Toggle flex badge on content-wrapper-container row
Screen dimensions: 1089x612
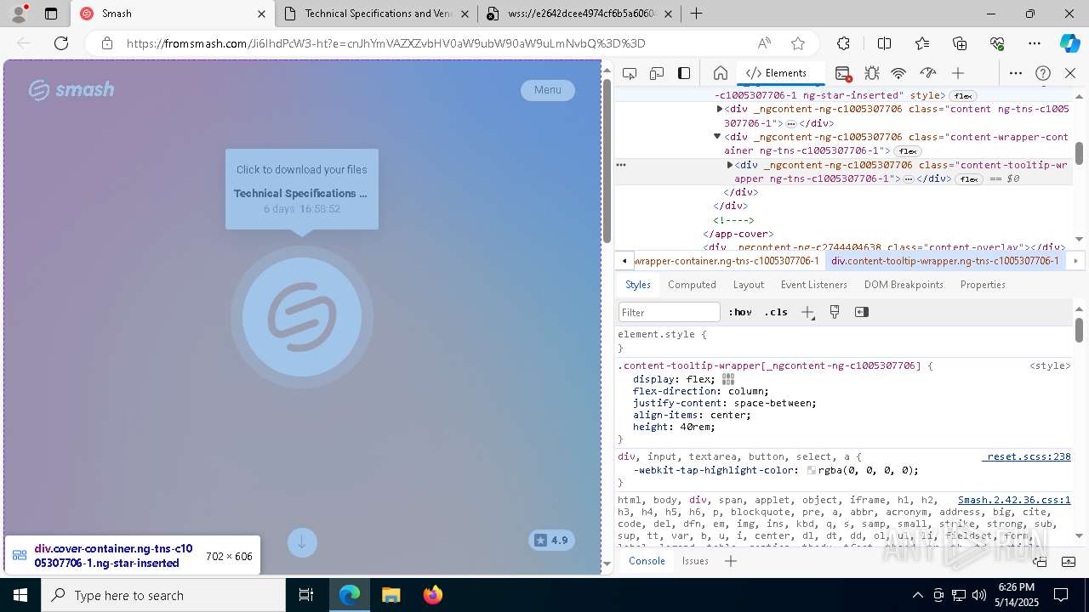click(906, 151)
